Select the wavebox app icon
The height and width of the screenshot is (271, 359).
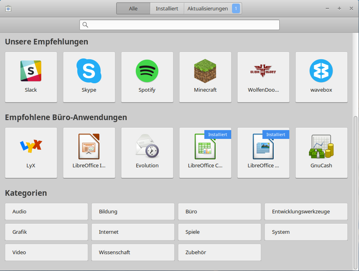point(321,71)
